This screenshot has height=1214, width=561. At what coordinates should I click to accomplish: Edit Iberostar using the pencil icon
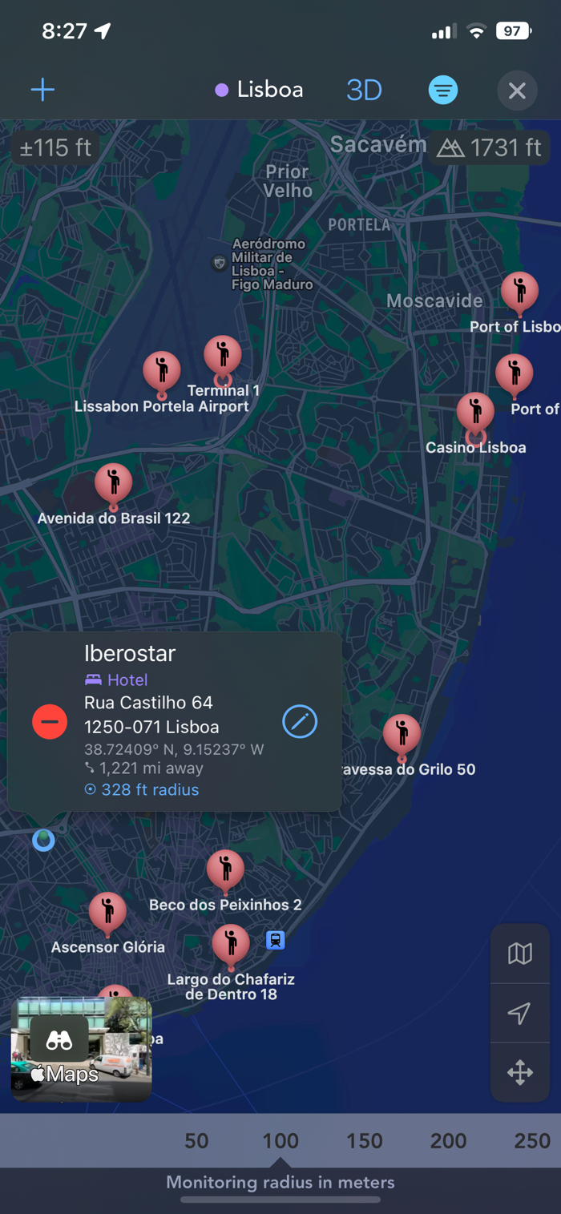click(300, 721)
